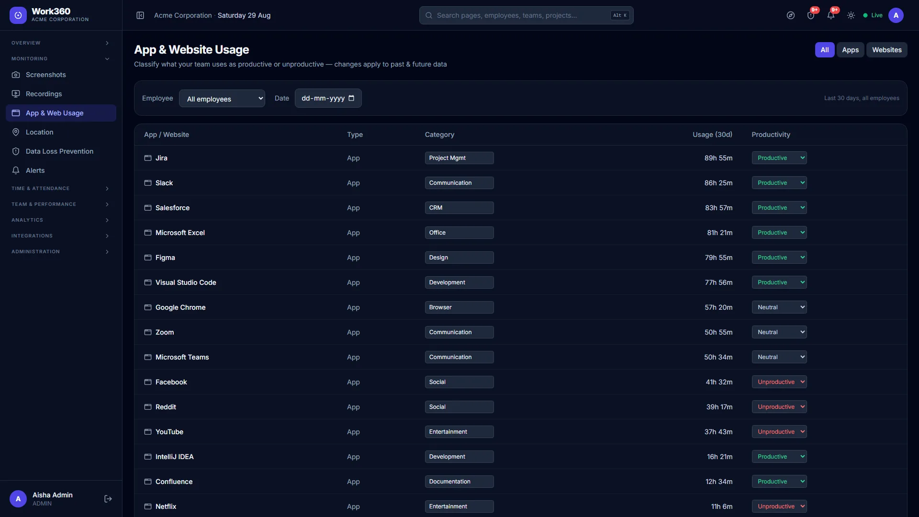Switch to the Websites filter tab
The height and width of the screenshot is (517, 919).
point(887,50)
